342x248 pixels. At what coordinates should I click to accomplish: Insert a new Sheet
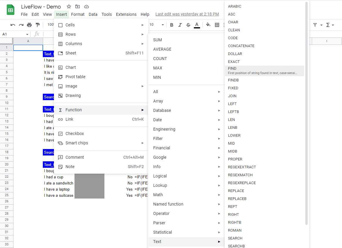[x=101, y=53]
